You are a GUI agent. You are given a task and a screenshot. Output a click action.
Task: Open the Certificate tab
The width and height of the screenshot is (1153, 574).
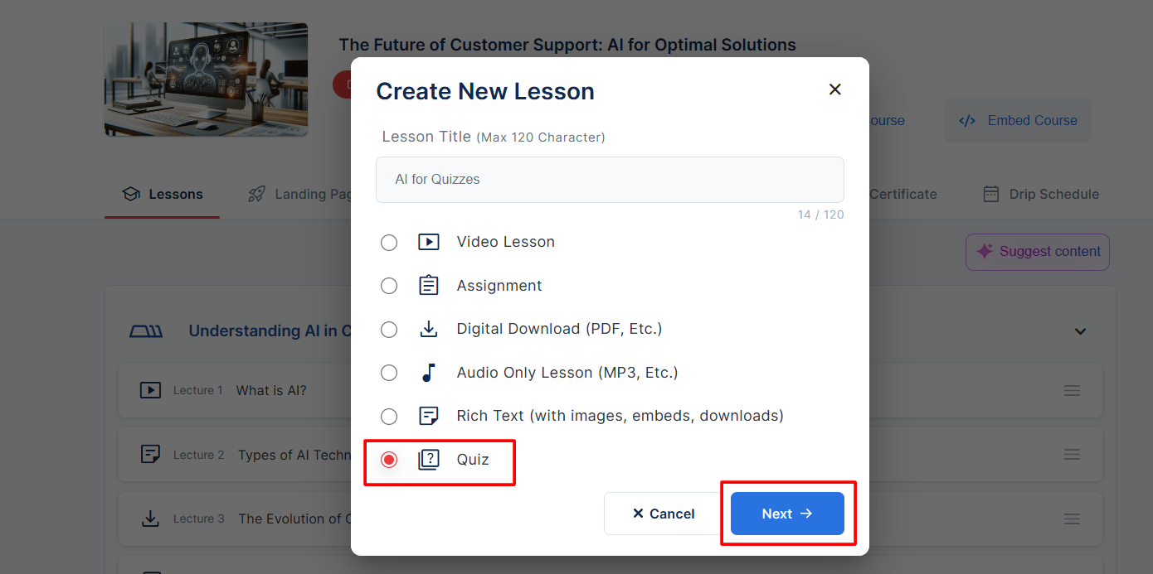(902, 195)
